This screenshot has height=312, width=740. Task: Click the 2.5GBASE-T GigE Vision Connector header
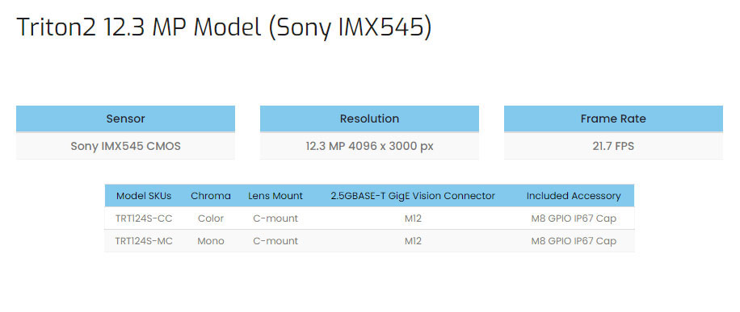pyautogui.click(x=413, y=196)
